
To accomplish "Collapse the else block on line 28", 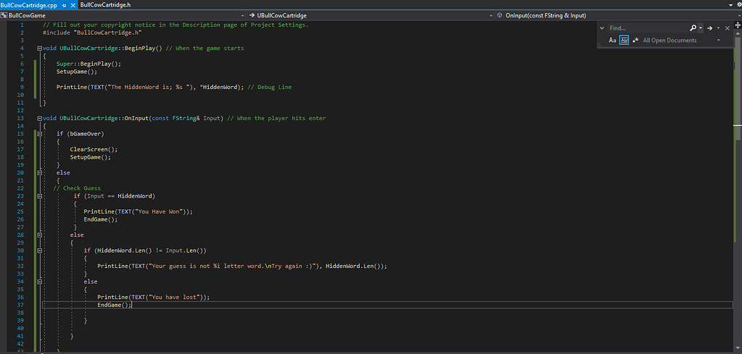I will [x=38, y=235].
